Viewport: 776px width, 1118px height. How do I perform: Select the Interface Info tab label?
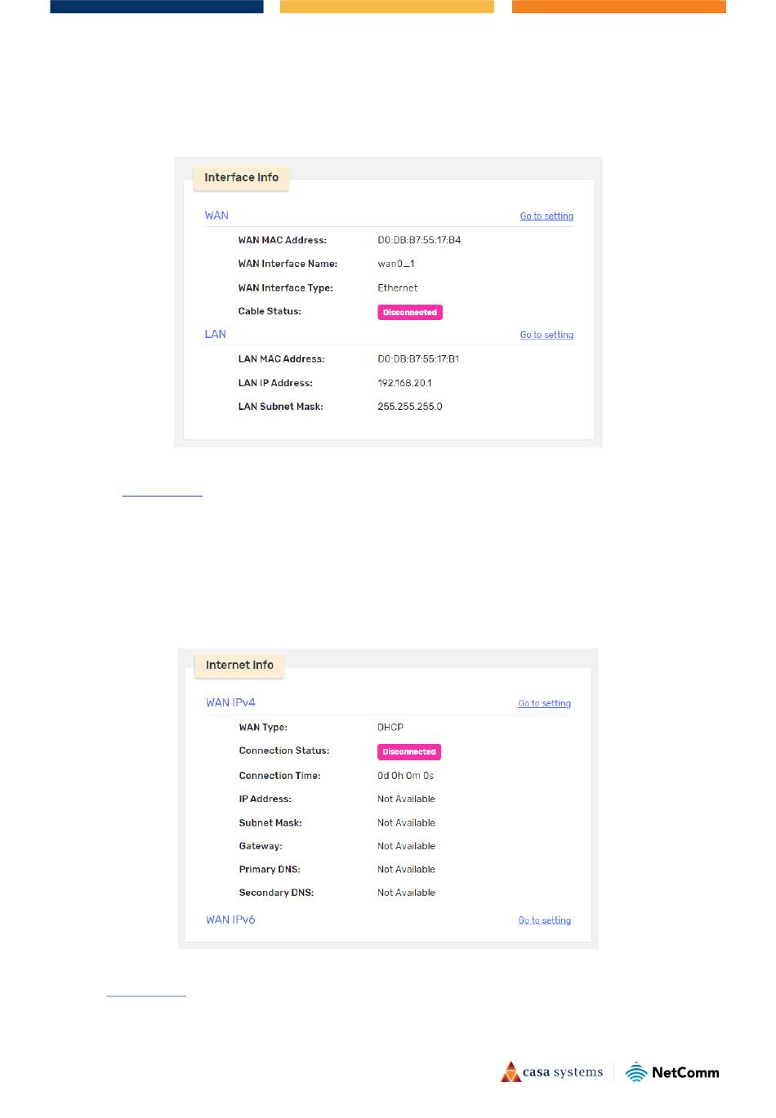[241, 177]
